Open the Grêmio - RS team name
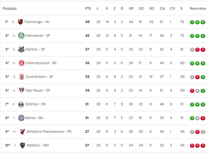 tap(36, 104)
